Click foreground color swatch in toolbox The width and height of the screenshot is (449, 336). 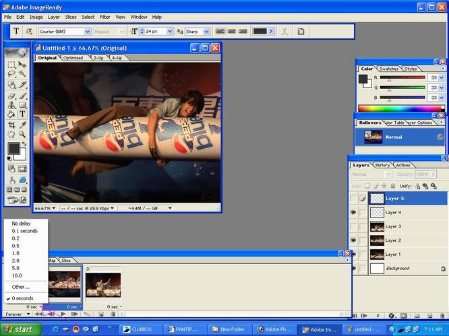pyautogui.click(x=13, y=149)
